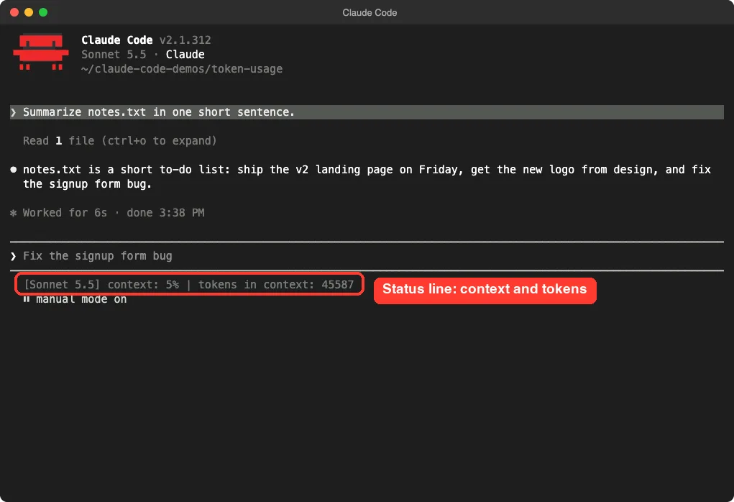Click the prompt chevron before 'Summarize notes.txt'
This screenshot has height=502, width=734.
14,112
